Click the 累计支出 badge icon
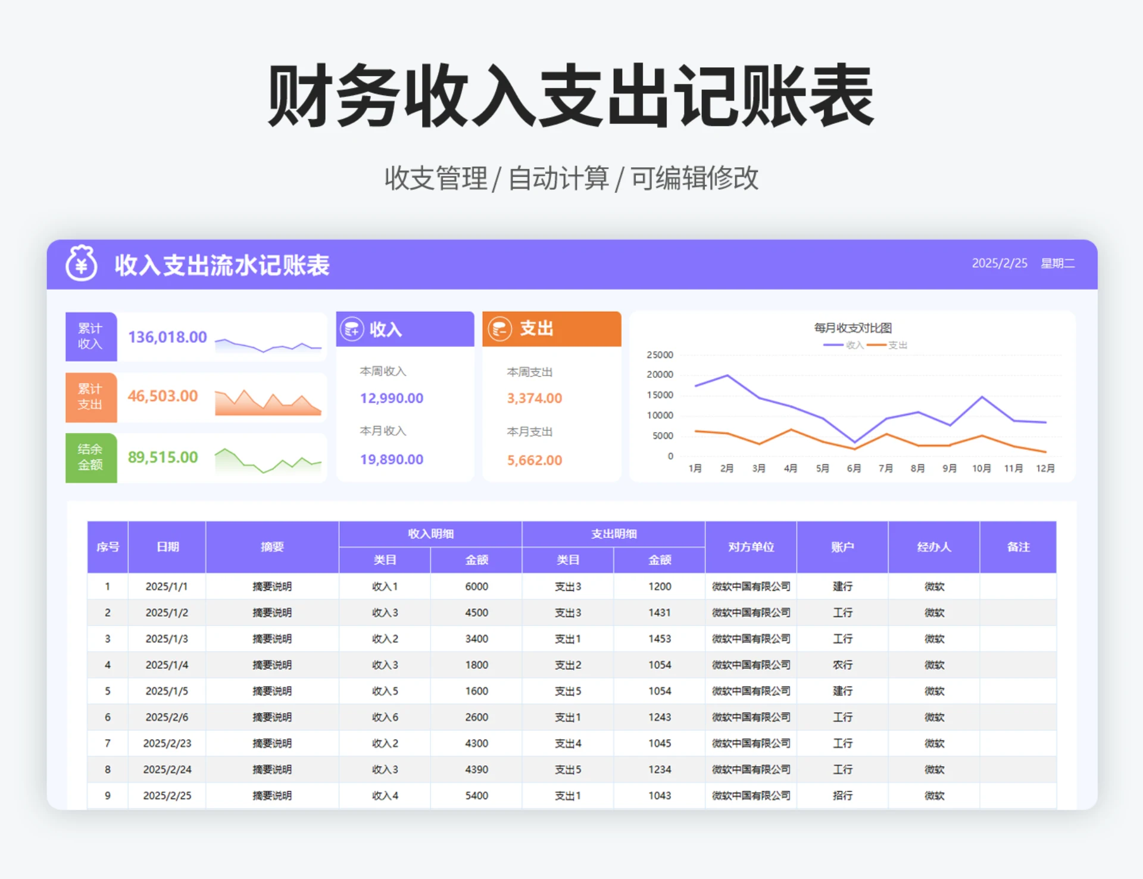The height and width of the screenshot is (879, 1143). [90, 397]
